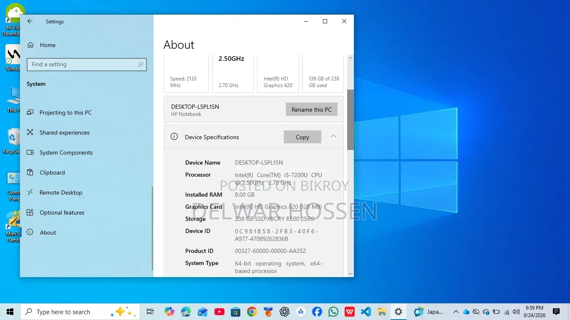Click the Optional features grid icon
This screenshot has height=320, width=570.
click(30, 212)
